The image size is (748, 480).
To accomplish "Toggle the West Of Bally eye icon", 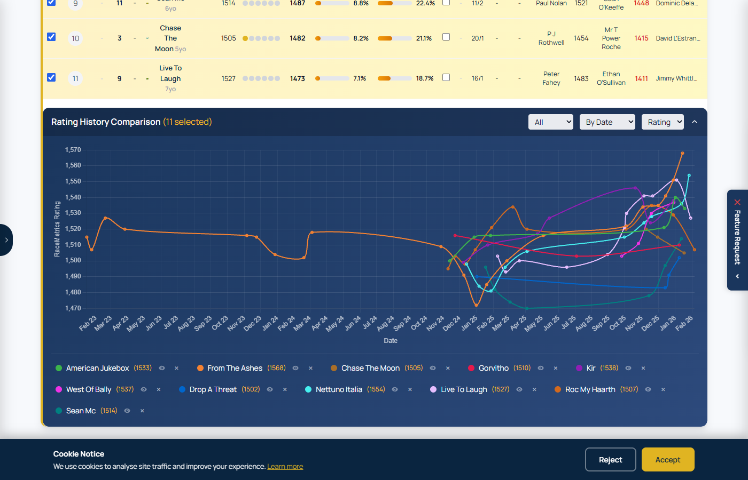I will click(x=143, y=389).
